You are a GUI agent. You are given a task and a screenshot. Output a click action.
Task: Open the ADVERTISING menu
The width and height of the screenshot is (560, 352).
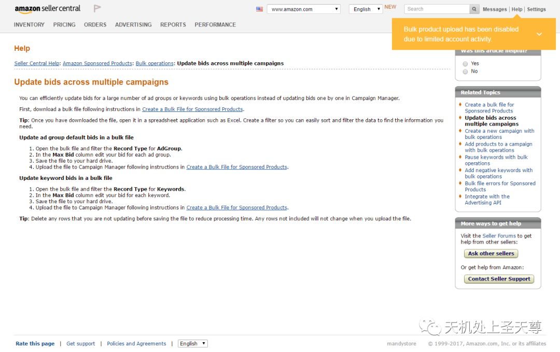point(133,25)
